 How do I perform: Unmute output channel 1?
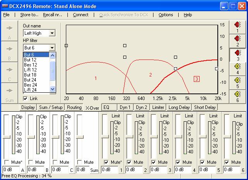pyautogui.click(x=107, y=162)
